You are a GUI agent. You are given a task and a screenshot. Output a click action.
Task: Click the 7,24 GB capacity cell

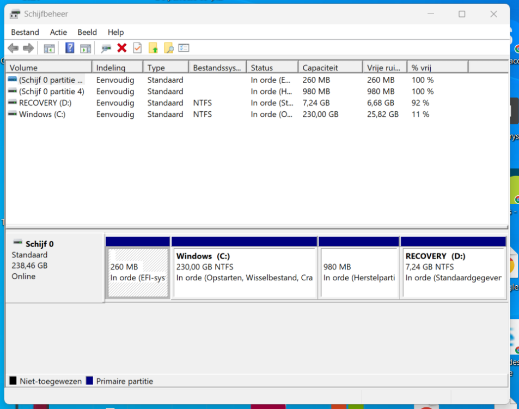[316, 103]
